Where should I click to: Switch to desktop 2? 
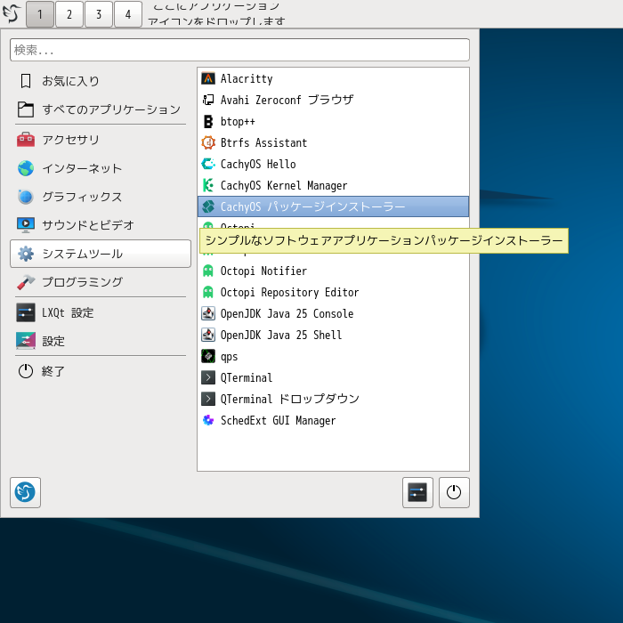pyautogui.click(x=69, y=14)
